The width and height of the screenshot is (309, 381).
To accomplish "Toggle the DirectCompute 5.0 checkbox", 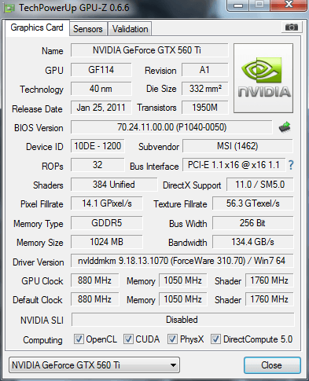I will click(x=215, y=339).
